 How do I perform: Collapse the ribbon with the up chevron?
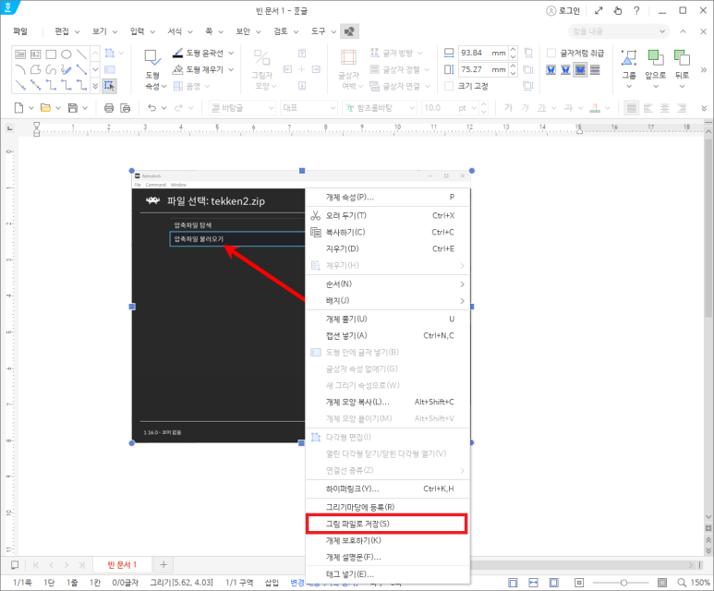tap(683, 31)
